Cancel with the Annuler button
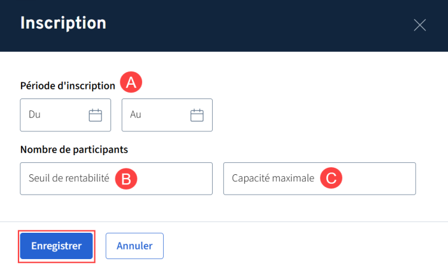This screenshot has height=268, width=448. tap(134, 245)
